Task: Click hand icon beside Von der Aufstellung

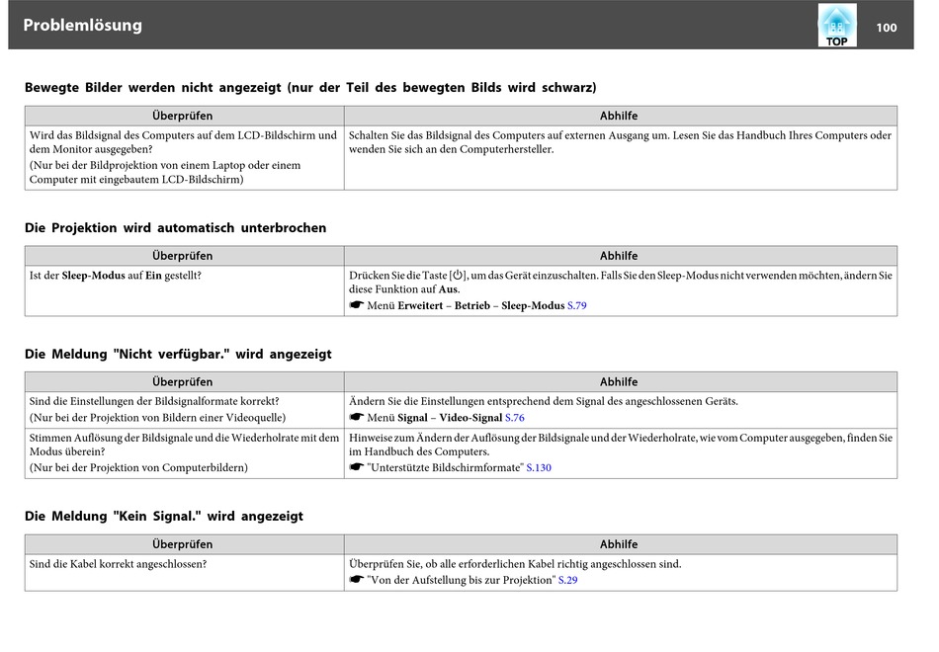Action: point(356,580)
